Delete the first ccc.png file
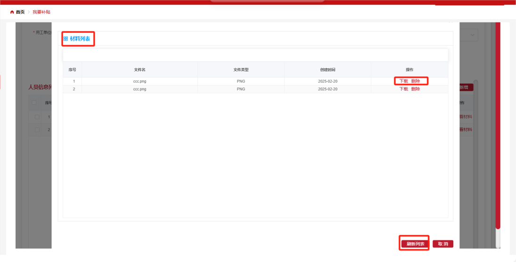Viewport: 516px width, 262px height. pyautogui.click(x=415, y=81)
